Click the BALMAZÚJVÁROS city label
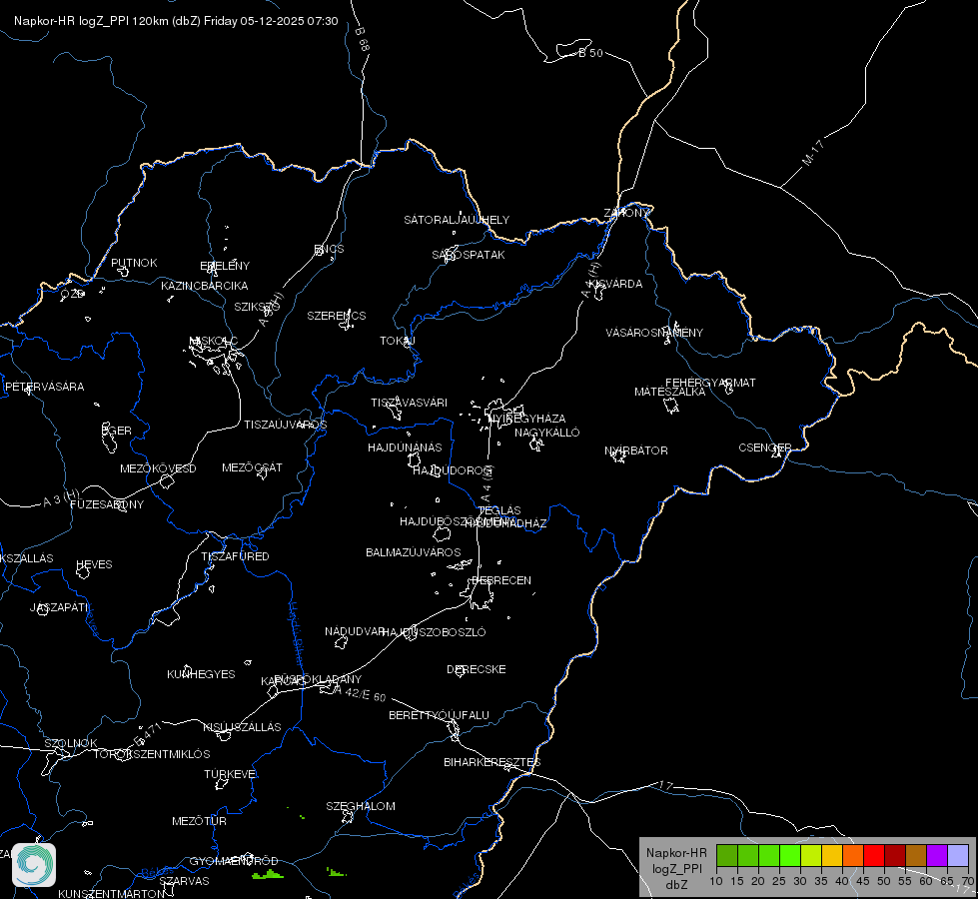978x899 pixels. click(x=413, y=552)
